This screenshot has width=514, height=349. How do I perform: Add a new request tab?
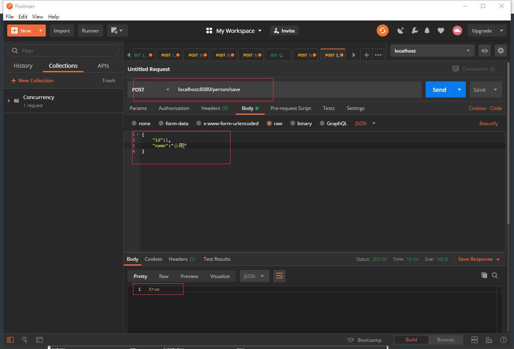366,55
